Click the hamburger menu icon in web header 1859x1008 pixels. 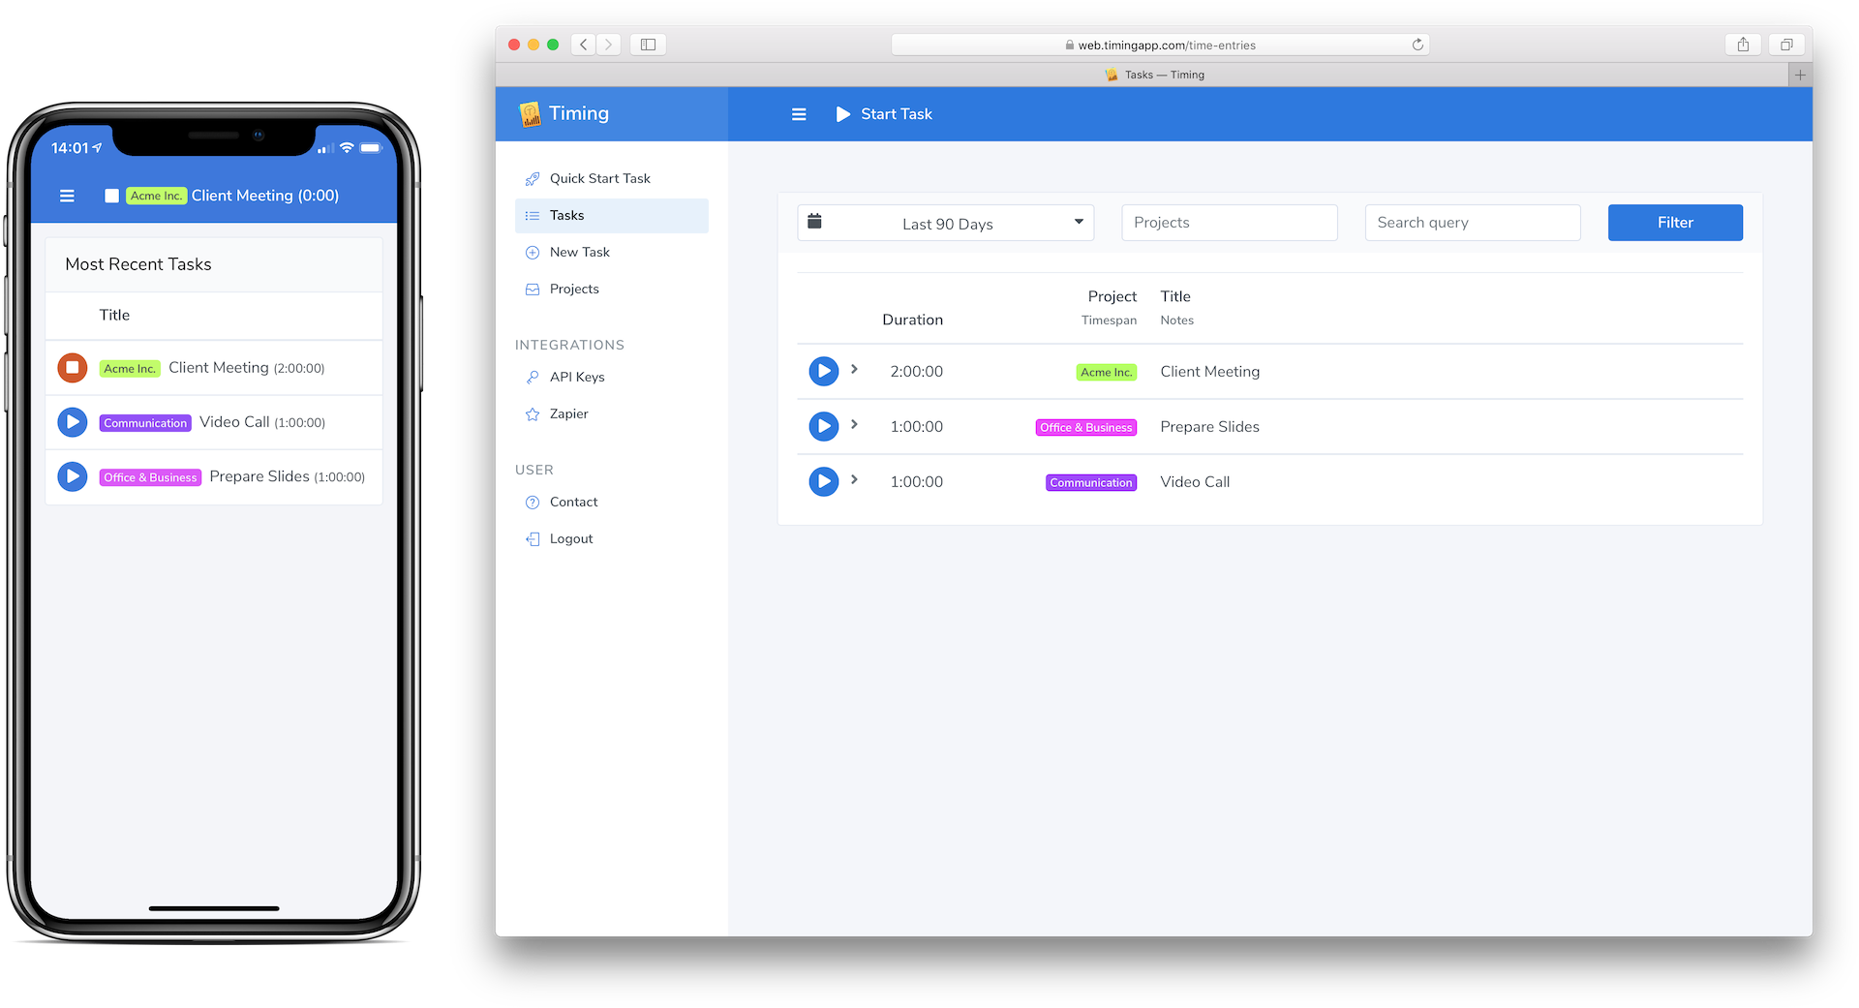(x=799, y=114)
